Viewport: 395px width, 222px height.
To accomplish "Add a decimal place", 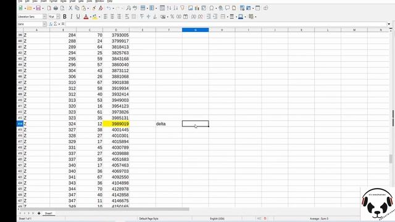I will click(x=193, y=17).
